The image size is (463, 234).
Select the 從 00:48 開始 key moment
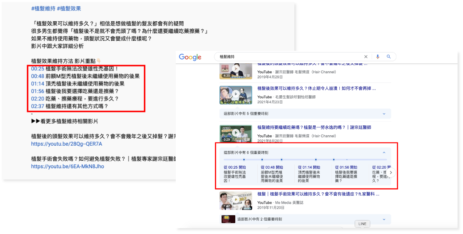[271, 167]
